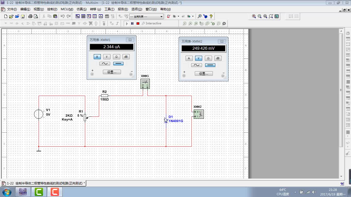This screenshot has width=351, height=197.
Task: Switch XMM2 to AC signal mode
Action: 196,65
